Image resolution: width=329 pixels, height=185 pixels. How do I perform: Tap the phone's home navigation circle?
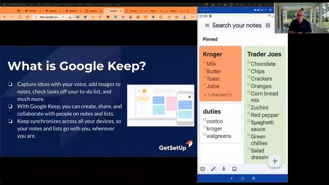243,178
